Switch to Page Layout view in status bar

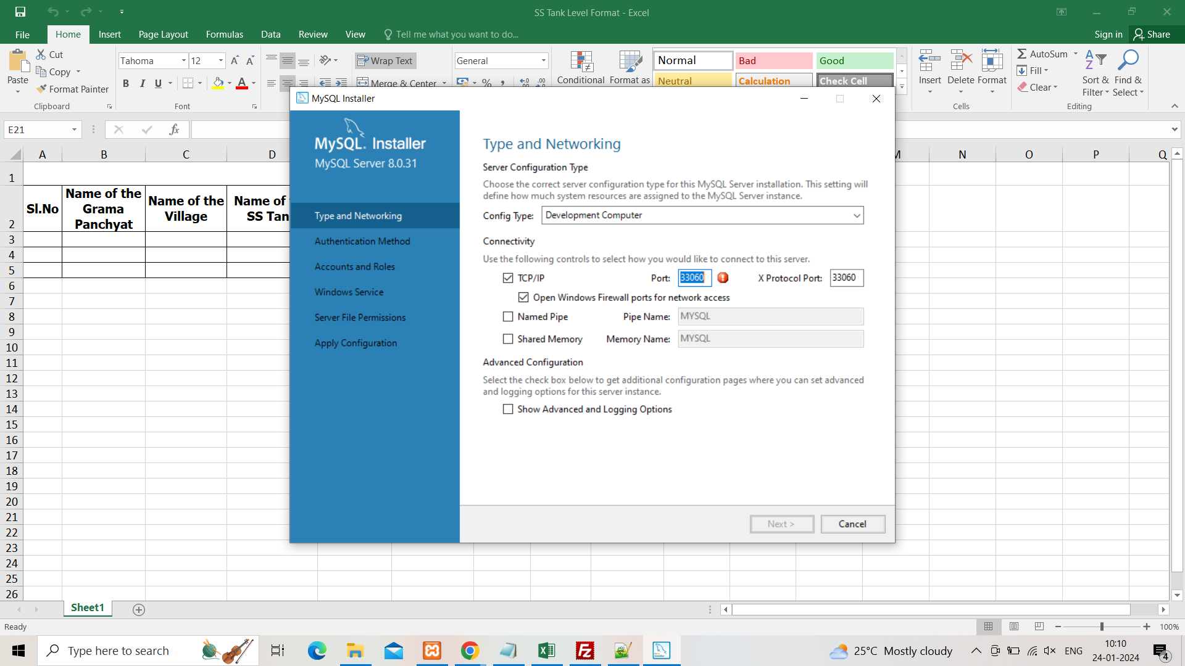click(1014, 627)
